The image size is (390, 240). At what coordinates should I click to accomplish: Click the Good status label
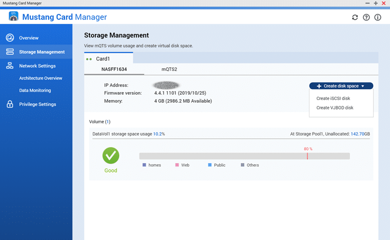point(111,170)
